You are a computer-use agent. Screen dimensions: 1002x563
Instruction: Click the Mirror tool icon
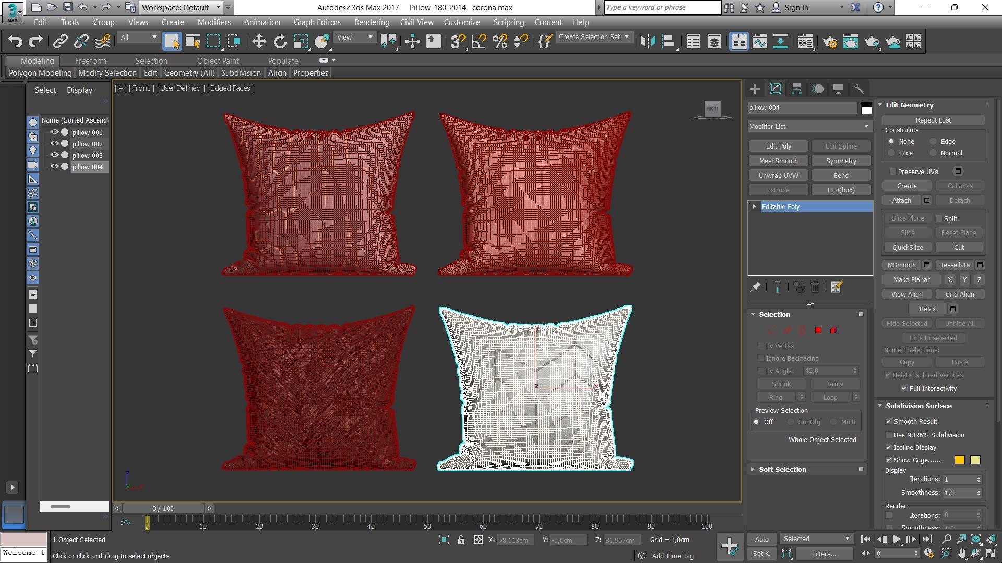pyautogui.click(x=648, y=41)
